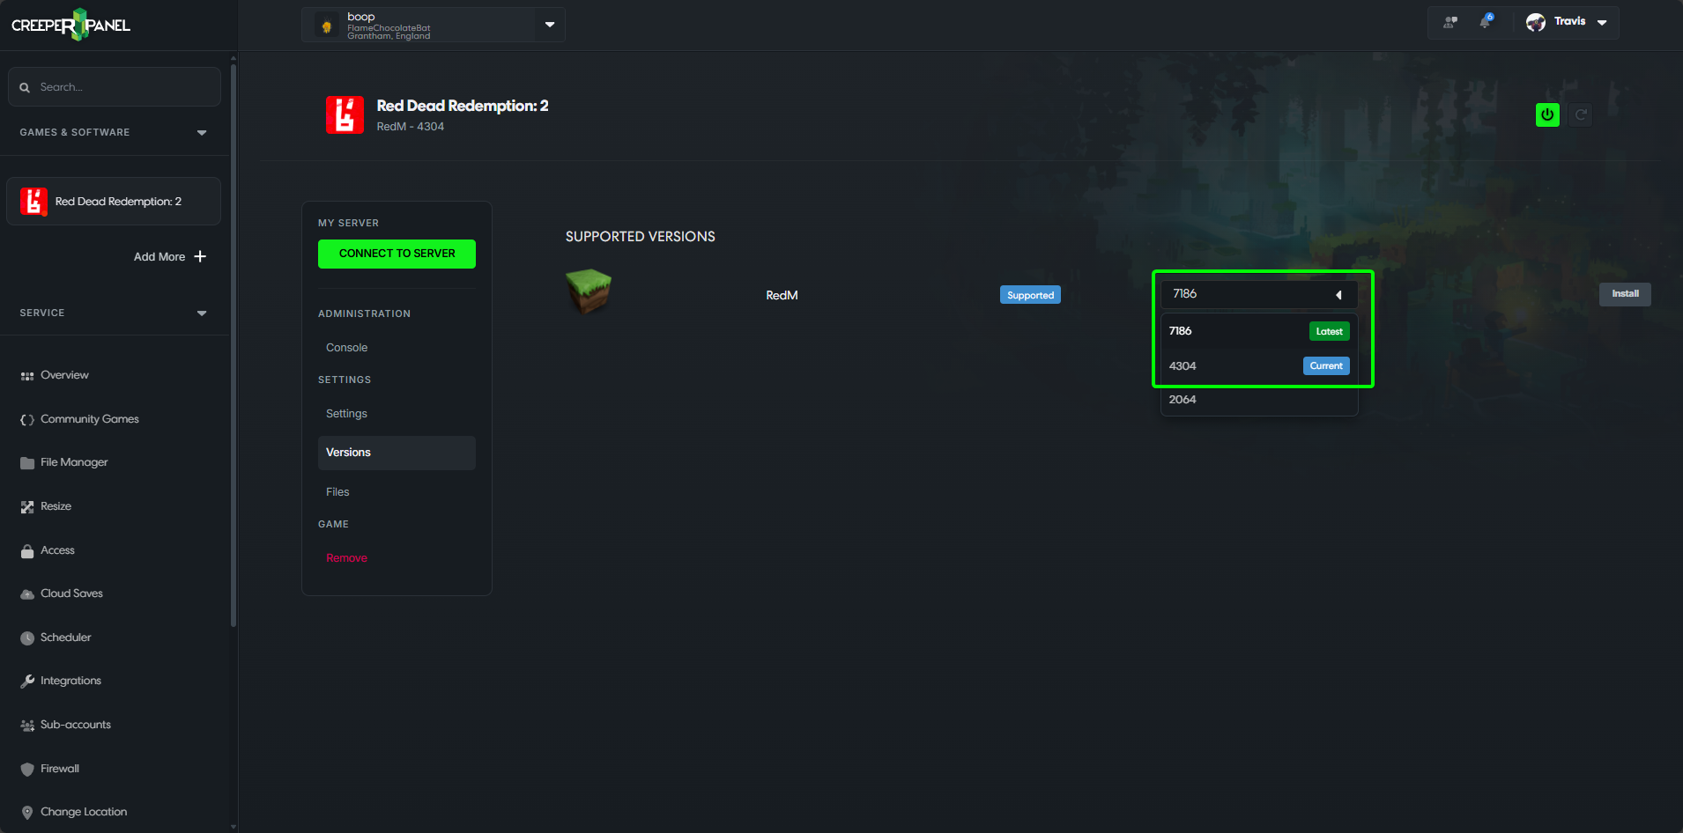
Task: Open Red Dead Redemption: 2 sidebar entry
Action: pyautogui.click(x=114, y=202)
